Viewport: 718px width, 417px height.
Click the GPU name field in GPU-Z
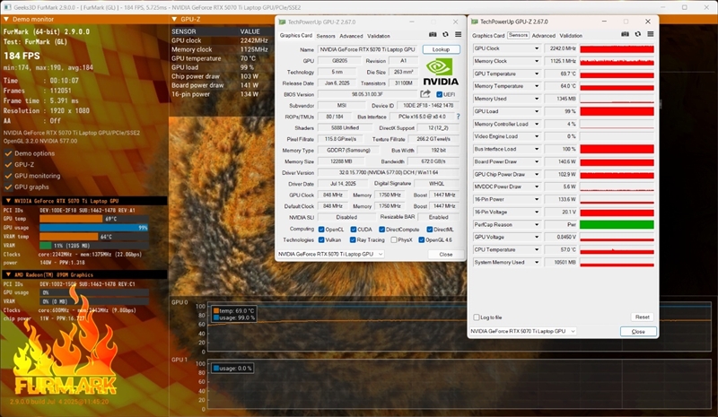coord(367,49)
